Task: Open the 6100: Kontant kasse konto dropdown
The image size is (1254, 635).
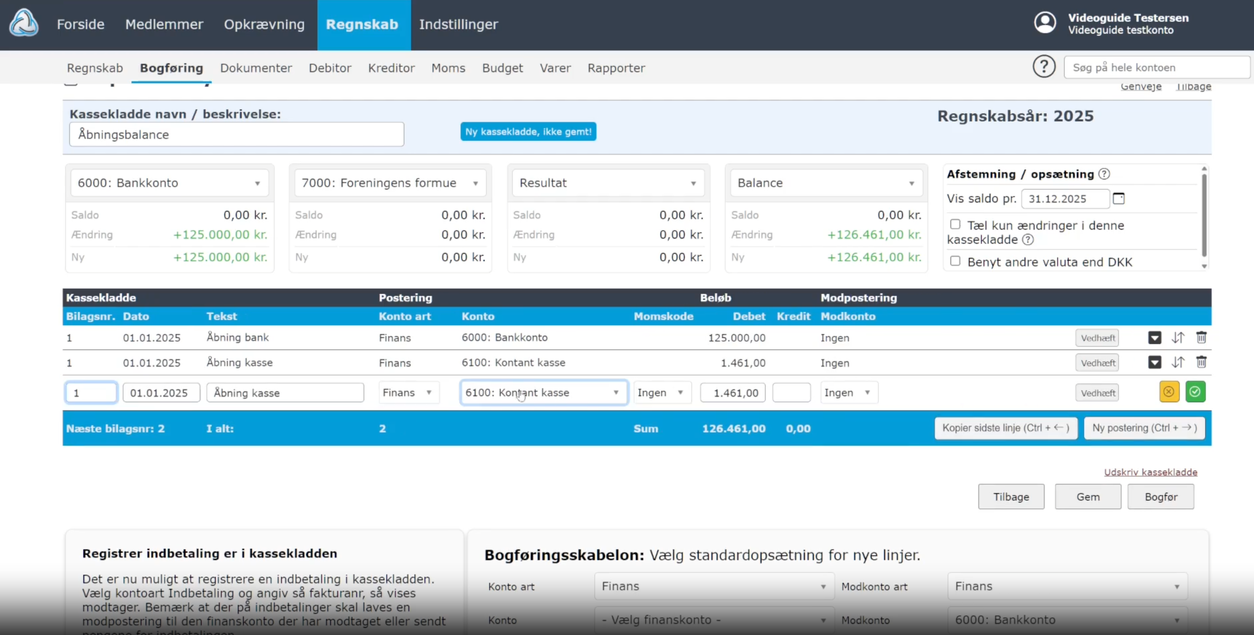Action: coord(543,393)
